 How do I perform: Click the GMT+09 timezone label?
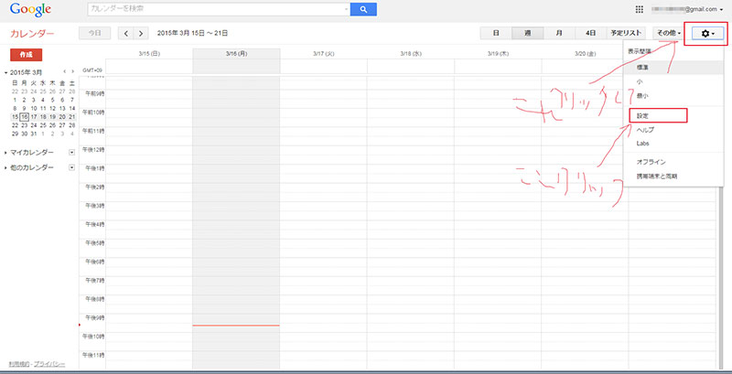pos(92,69)
